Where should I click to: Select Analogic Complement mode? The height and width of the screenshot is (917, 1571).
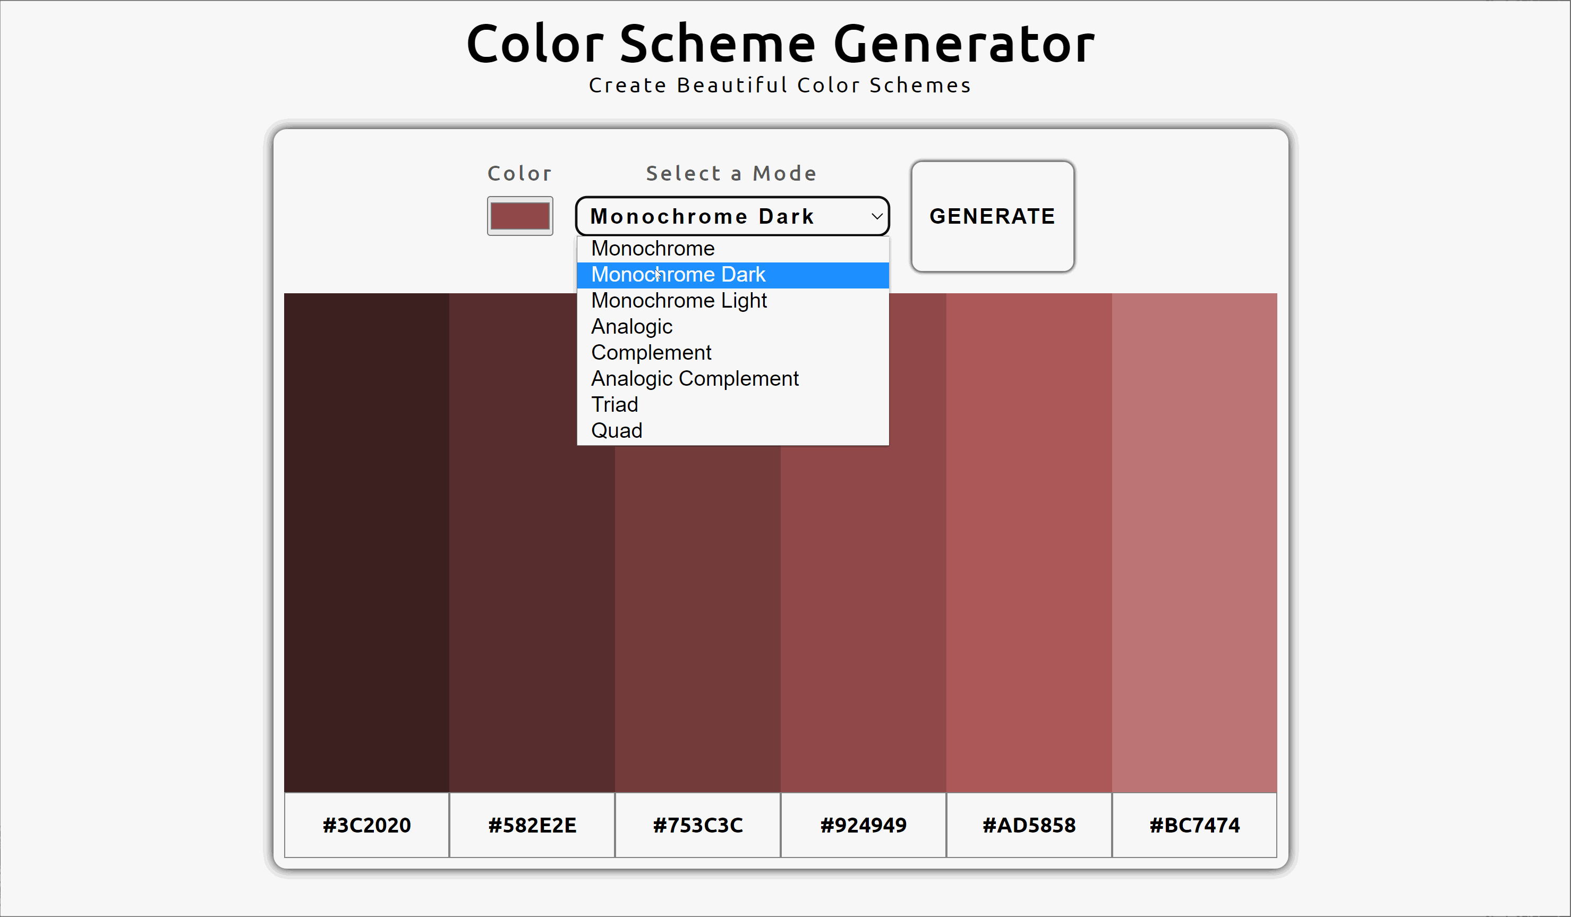pyautogui.click(x=694, y=379)
